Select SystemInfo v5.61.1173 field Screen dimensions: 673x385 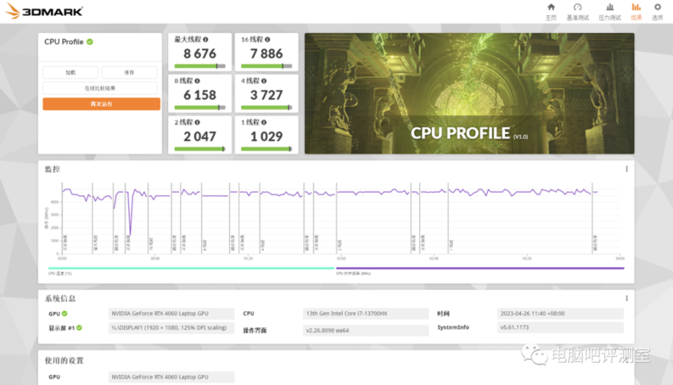click(560, 327)
